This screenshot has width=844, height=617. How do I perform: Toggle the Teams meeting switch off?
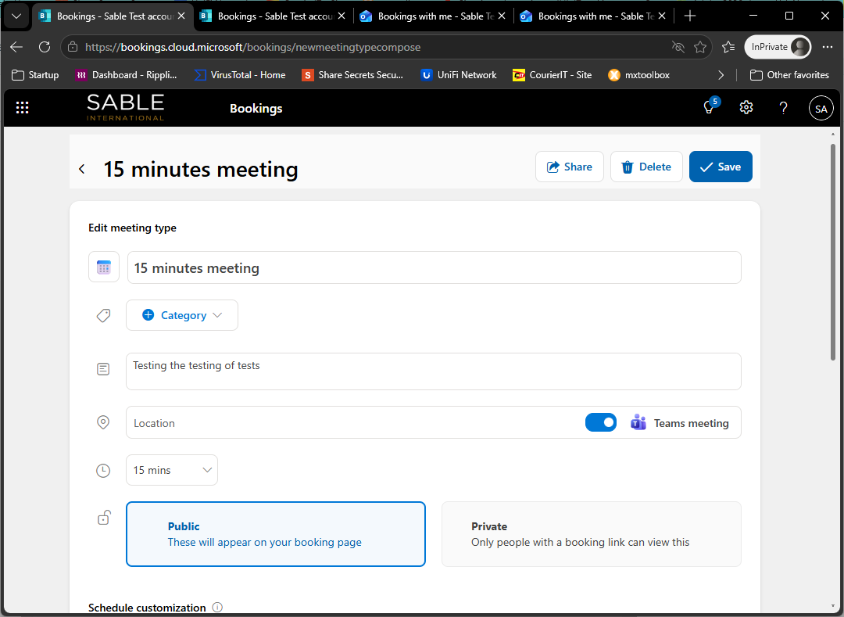(601, 422)
